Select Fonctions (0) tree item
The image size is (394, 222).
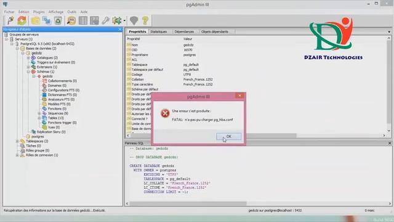click(x=57, y=109)
